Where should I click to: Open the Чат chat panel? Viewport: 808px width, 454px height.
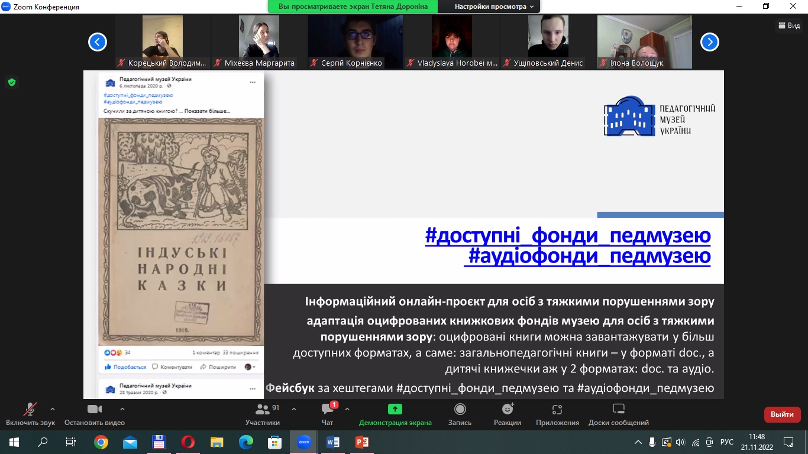point(327,414)
